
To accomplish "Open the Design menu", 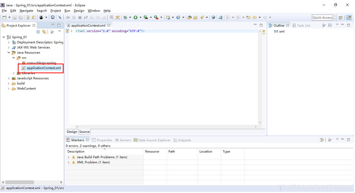I will [x=79, y=11].
